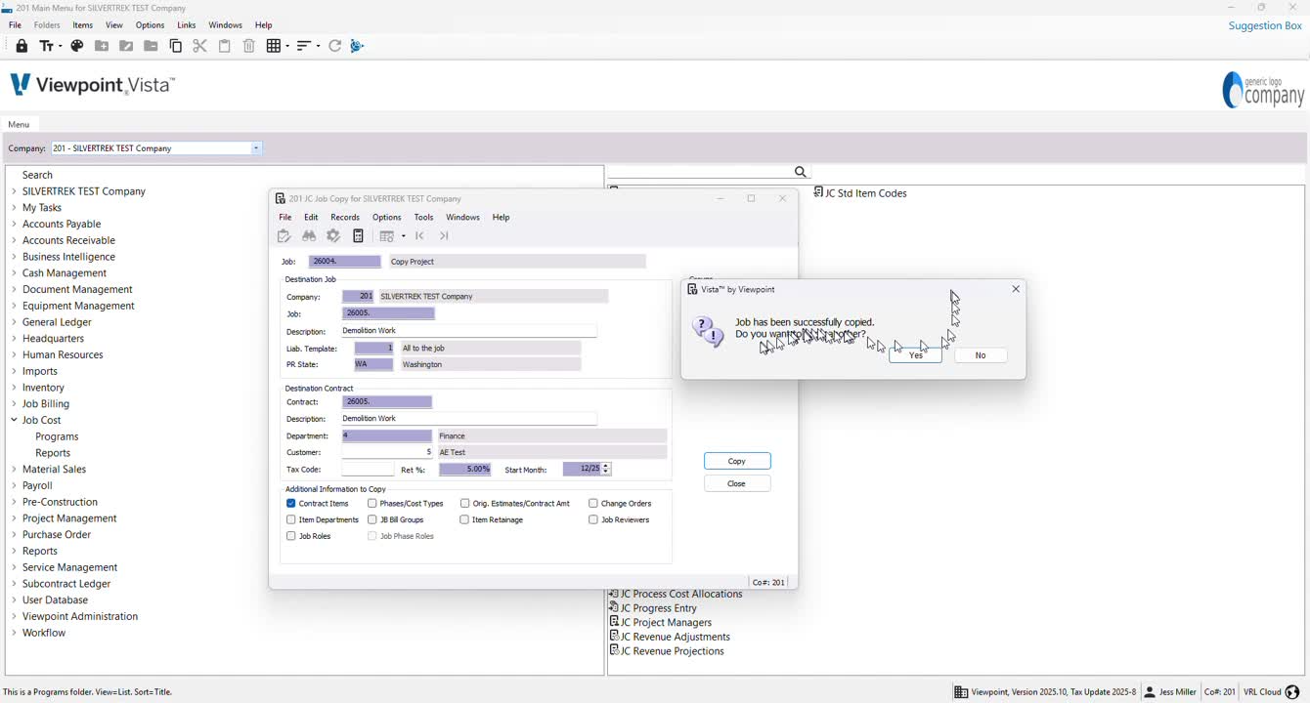Click No in the Vista dialog
1310x703 pixels.
(981, 355)
